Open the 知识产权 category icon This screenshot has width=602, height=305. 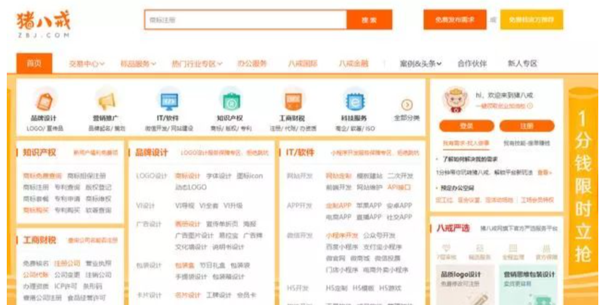pos(230,101)
